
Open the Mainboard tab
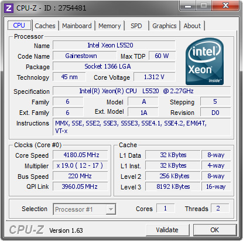77,26
